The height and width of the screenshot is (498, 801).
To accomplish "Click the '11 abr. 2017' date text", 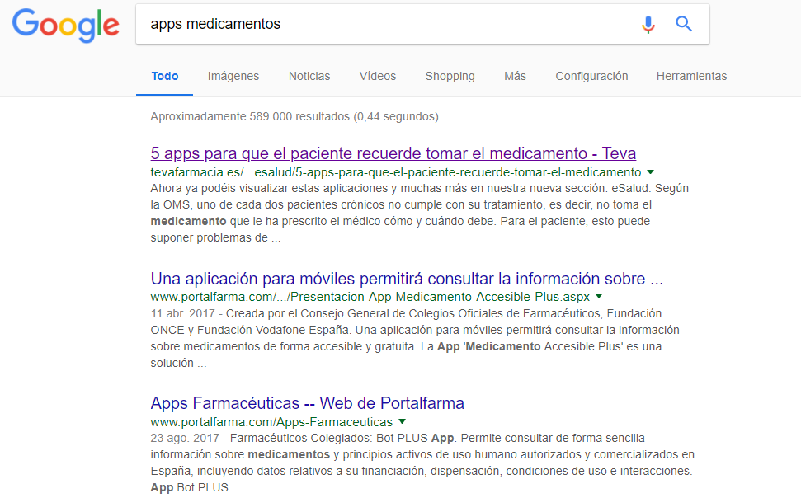I will (182, 313).
